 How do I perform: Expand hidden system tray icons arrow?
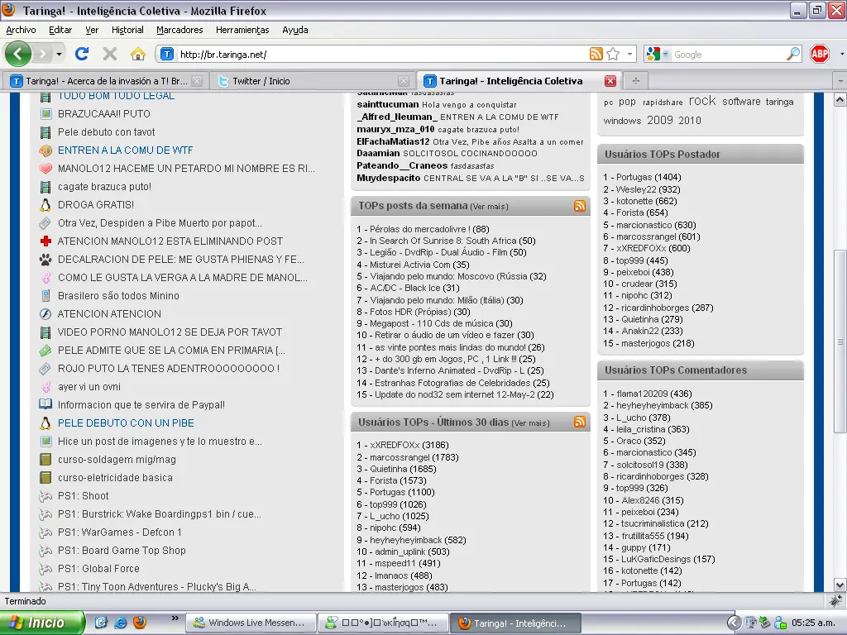coord(734,623)
